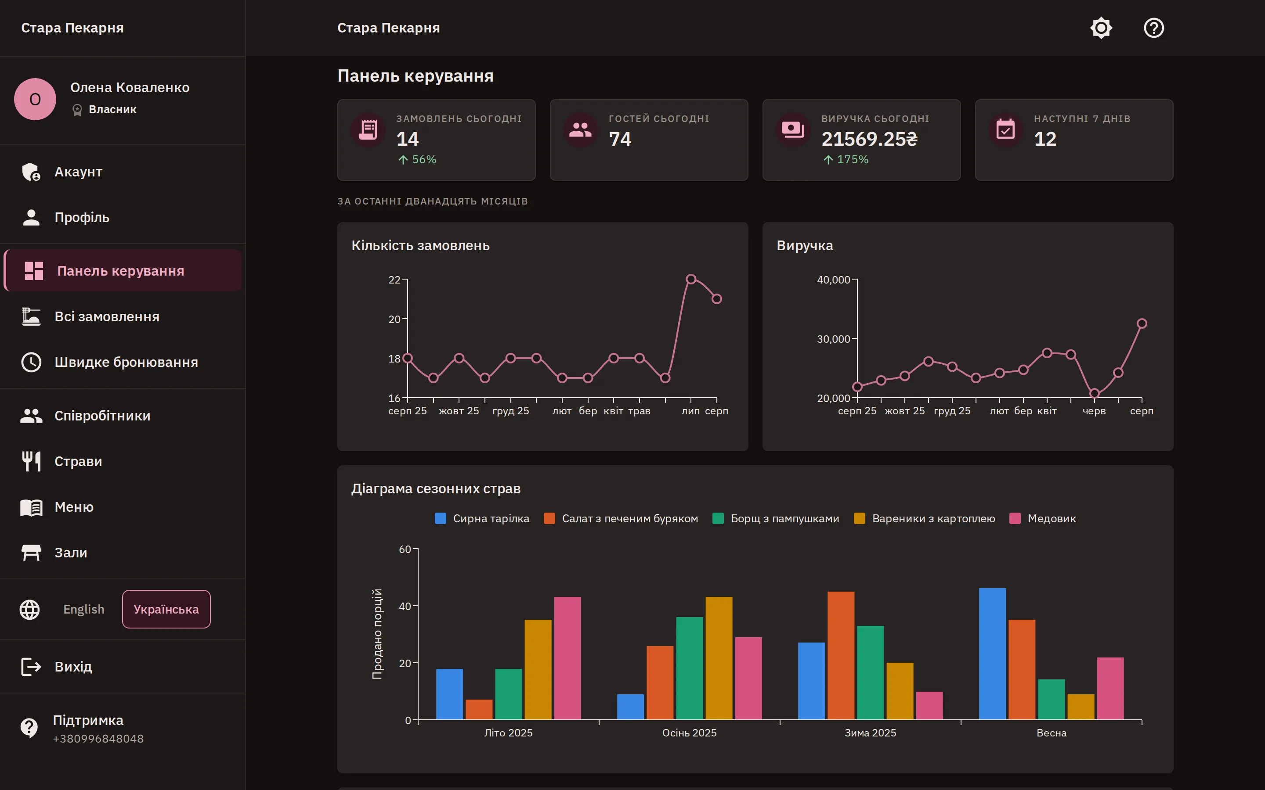Click the money icon in Виручка сьогодні card

[x=793, y=129]
